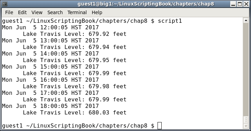
Task: Close the terminal window
Action: (246, 4)
